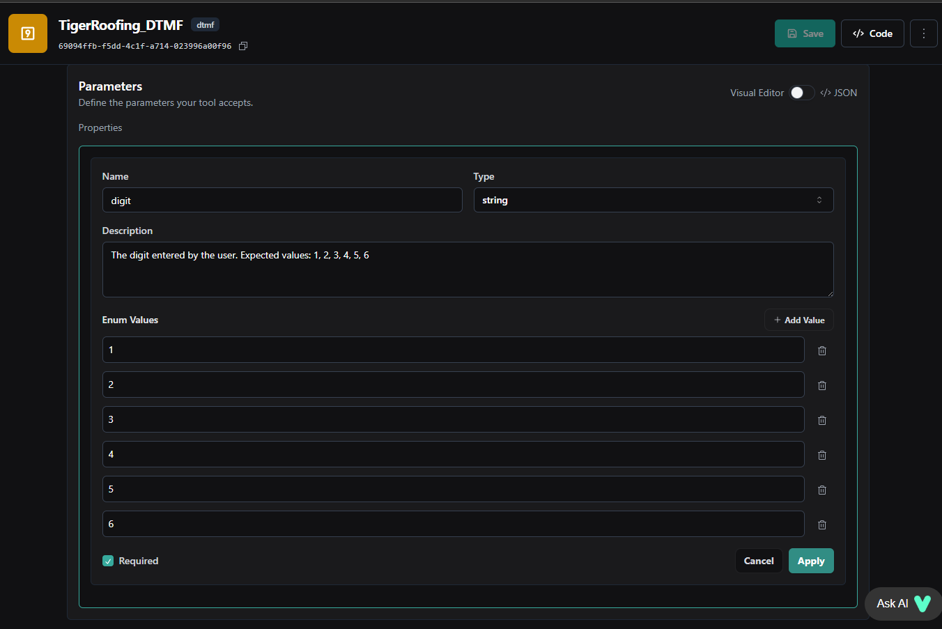The width and height of the screenshot is (942, 629).
Task: Uncheck the Required checkbox
Action: tap(108, 561)
